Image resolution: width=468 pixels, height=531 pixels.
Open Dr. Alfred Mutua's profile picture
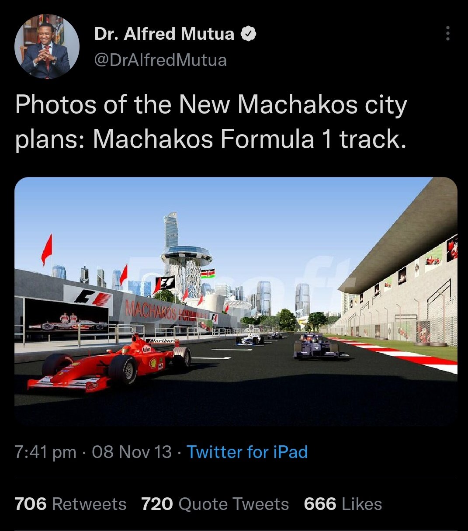coord(47,46)
